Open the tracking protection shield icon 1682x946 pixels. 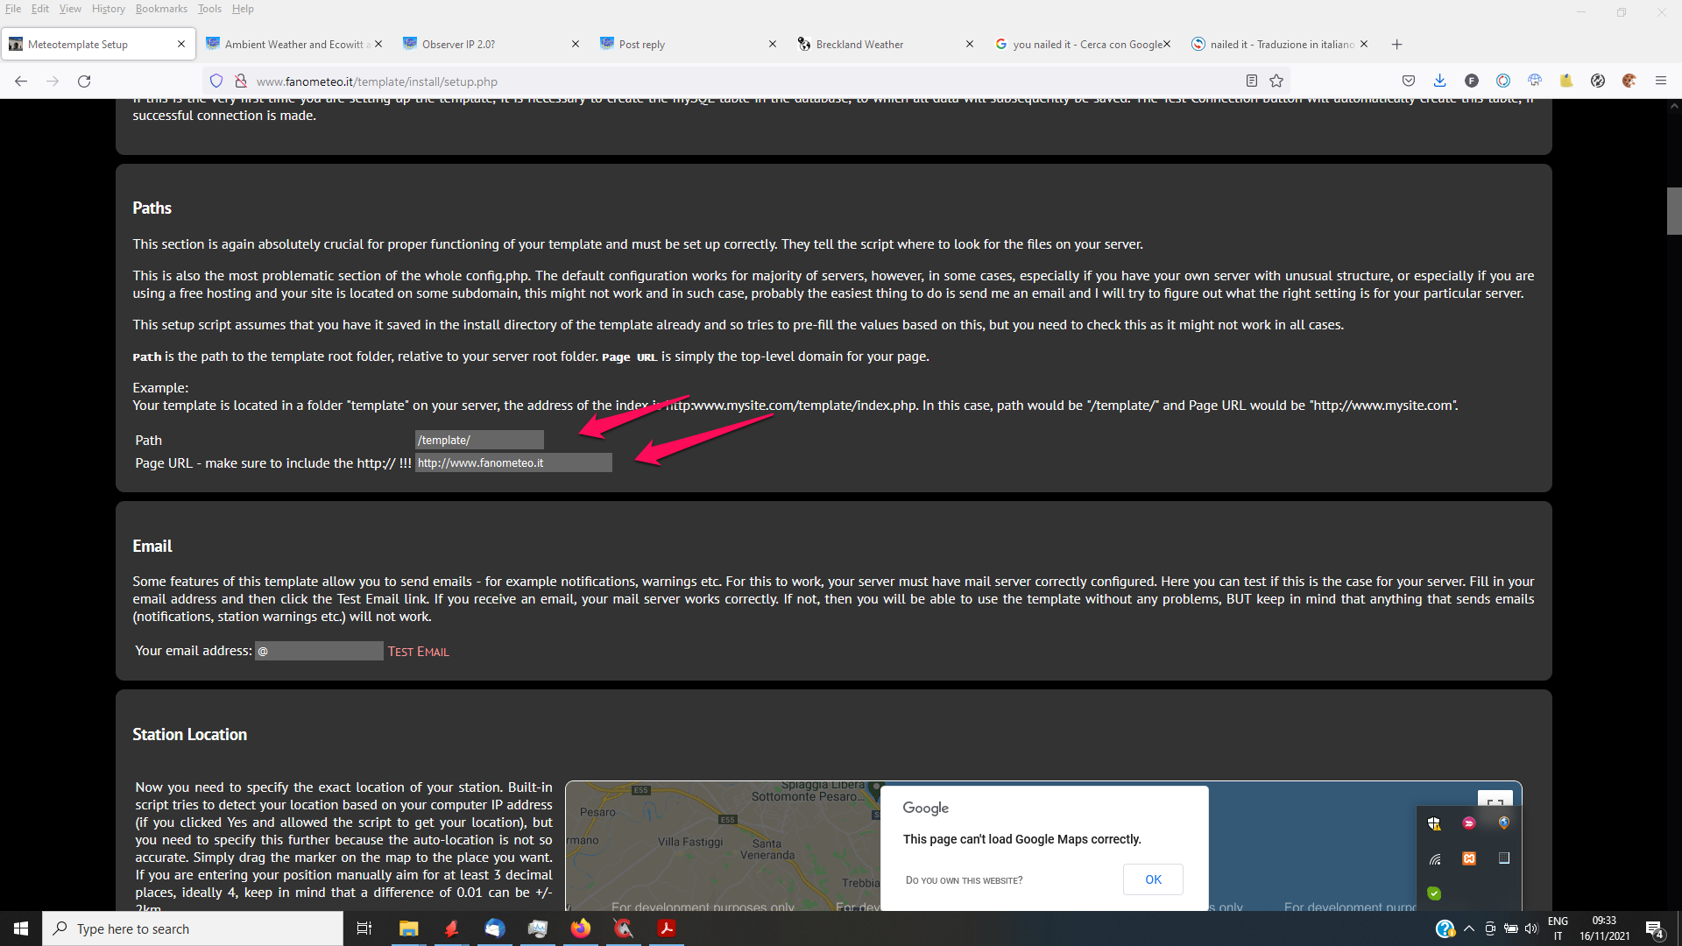(x=216, y=81)
